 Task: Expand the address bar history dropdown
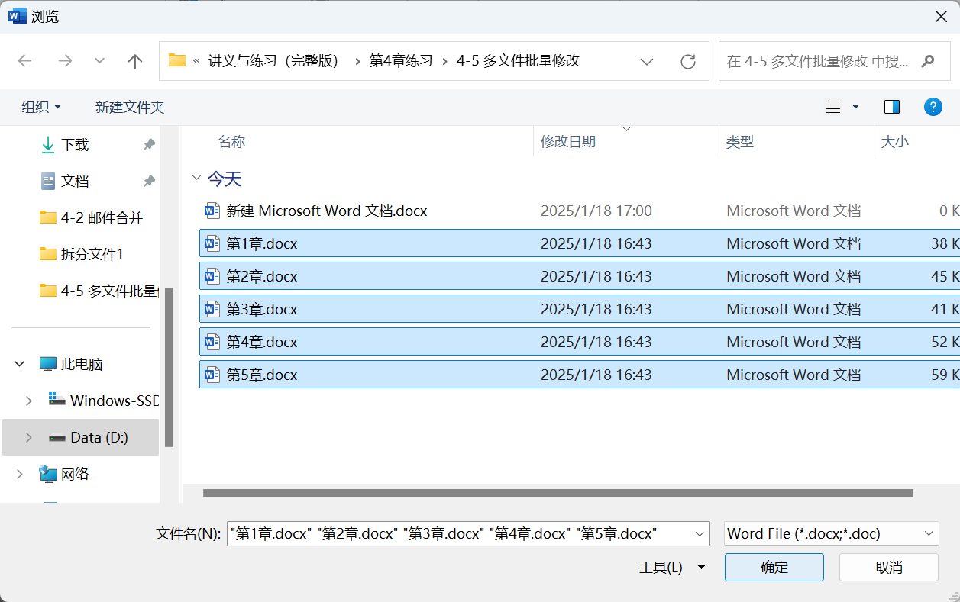pyautogui.click(x=647, y=61)
